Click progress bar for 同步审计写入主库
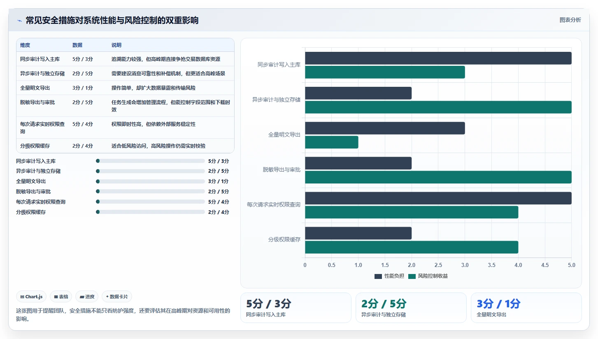598x339 pixels. [x=150, y=161]
